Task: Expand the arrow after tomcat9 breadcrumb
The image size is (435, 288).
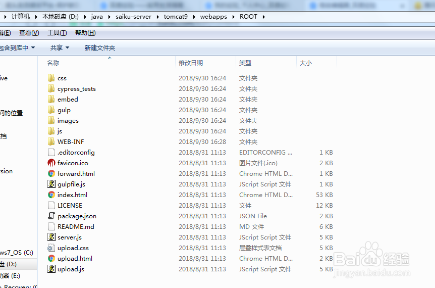Action: [194, 17]
